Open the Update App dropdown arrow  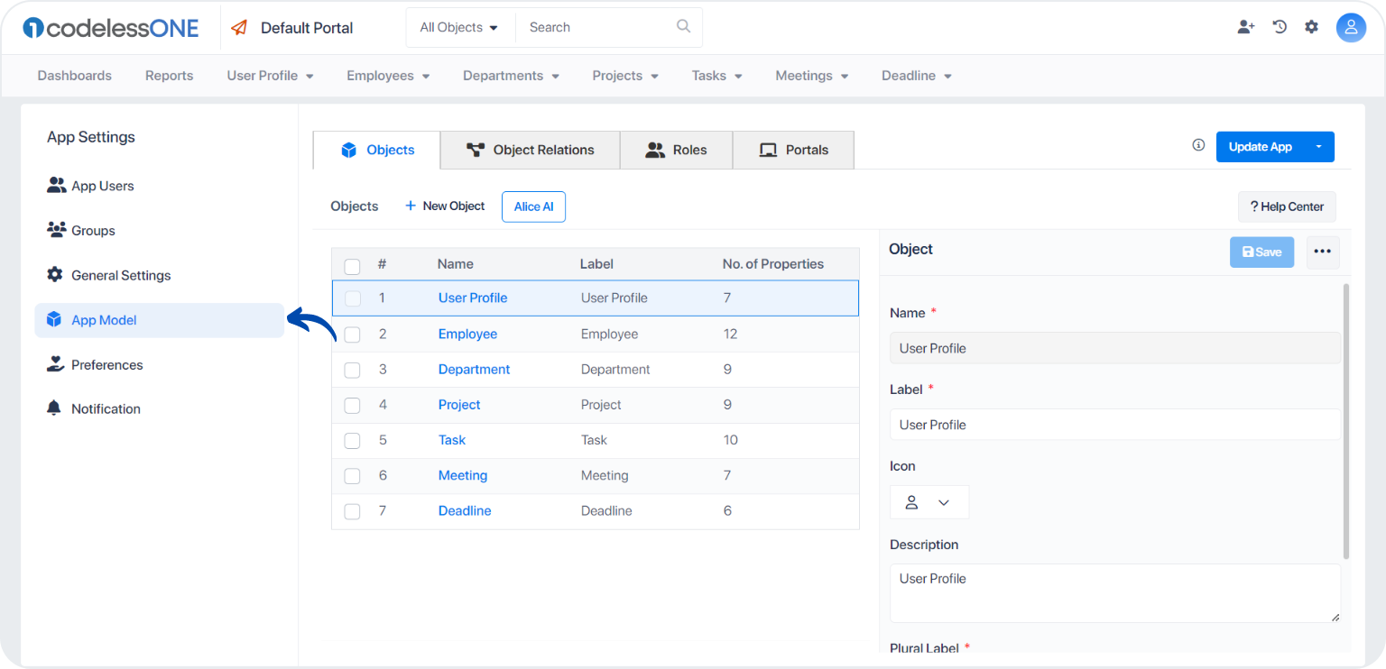pos(1319,146)
